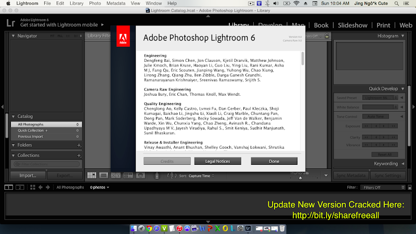Open the File menu
The height and width of the screenshot is (234, 416).
[x=47, y=4]
